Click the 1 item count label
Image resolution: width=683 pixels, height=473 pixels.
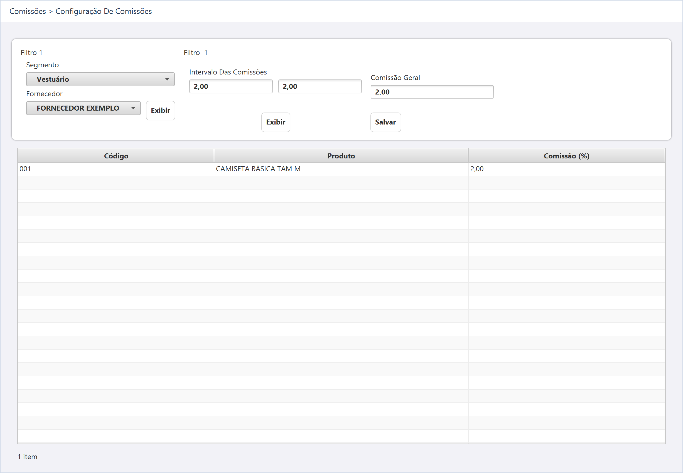point(27,457)
